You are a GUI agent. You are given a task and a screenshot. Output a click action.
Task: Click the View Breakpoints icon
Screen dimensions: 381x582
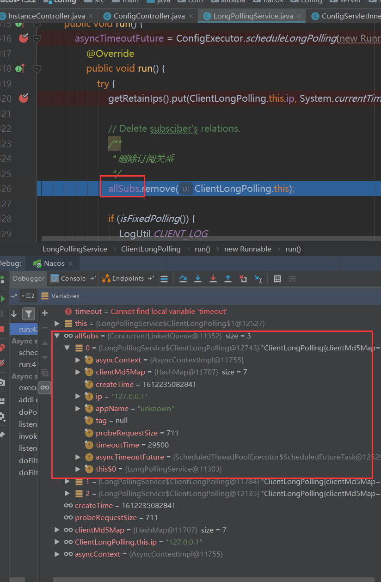point(2,348)
